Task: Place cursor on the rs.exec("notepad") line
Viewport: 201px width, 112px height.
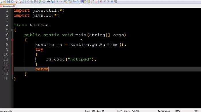Action: [71, 59]
